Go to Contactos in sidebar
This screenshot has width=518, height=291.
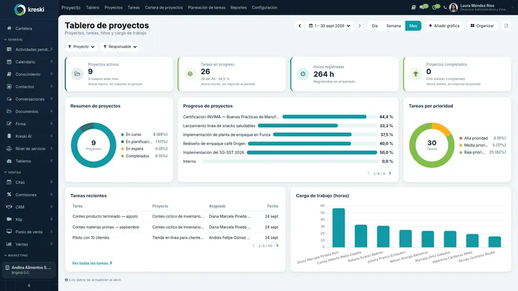point(25,87)
